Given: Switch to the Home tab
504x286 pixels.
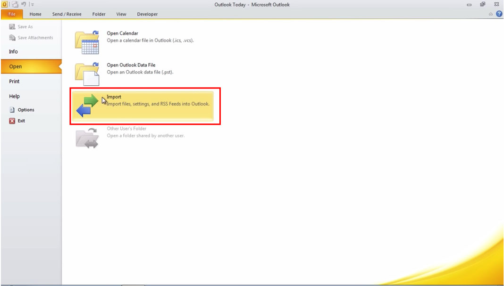Looking at the screenshot, I should click(x=35, y=14).
